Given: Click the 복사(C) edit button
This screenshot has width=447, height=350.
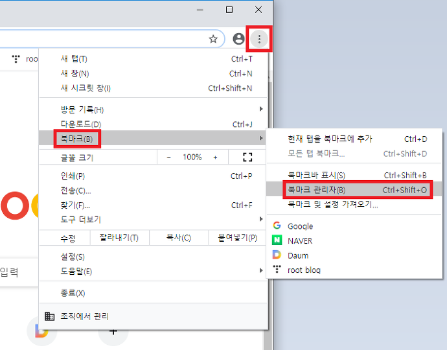Looking at the screenshot, I should pyautogui.click(x=179, y=238).
